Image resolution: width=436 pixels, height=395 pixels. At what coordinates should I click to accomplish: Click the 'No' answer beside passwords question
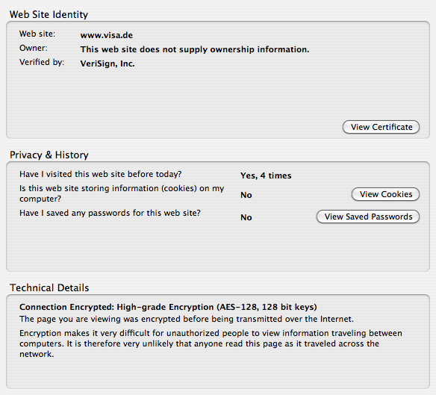[246, 217]
